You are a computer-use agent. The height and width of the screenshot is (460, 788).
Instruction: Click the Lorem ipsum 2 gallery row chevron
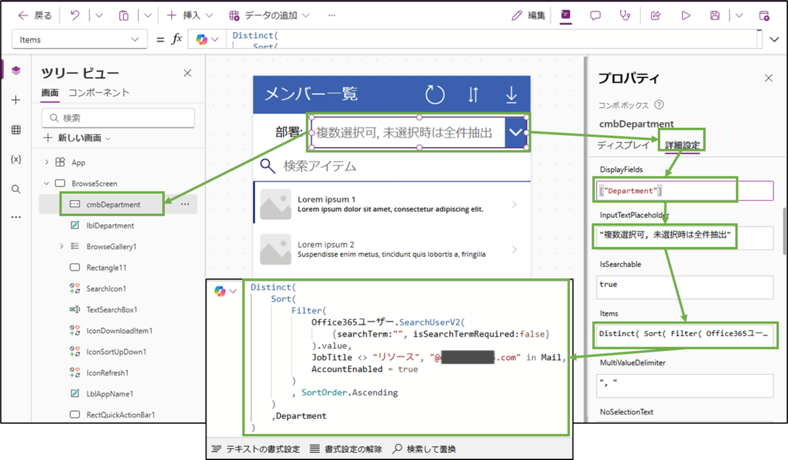[514, 249]
